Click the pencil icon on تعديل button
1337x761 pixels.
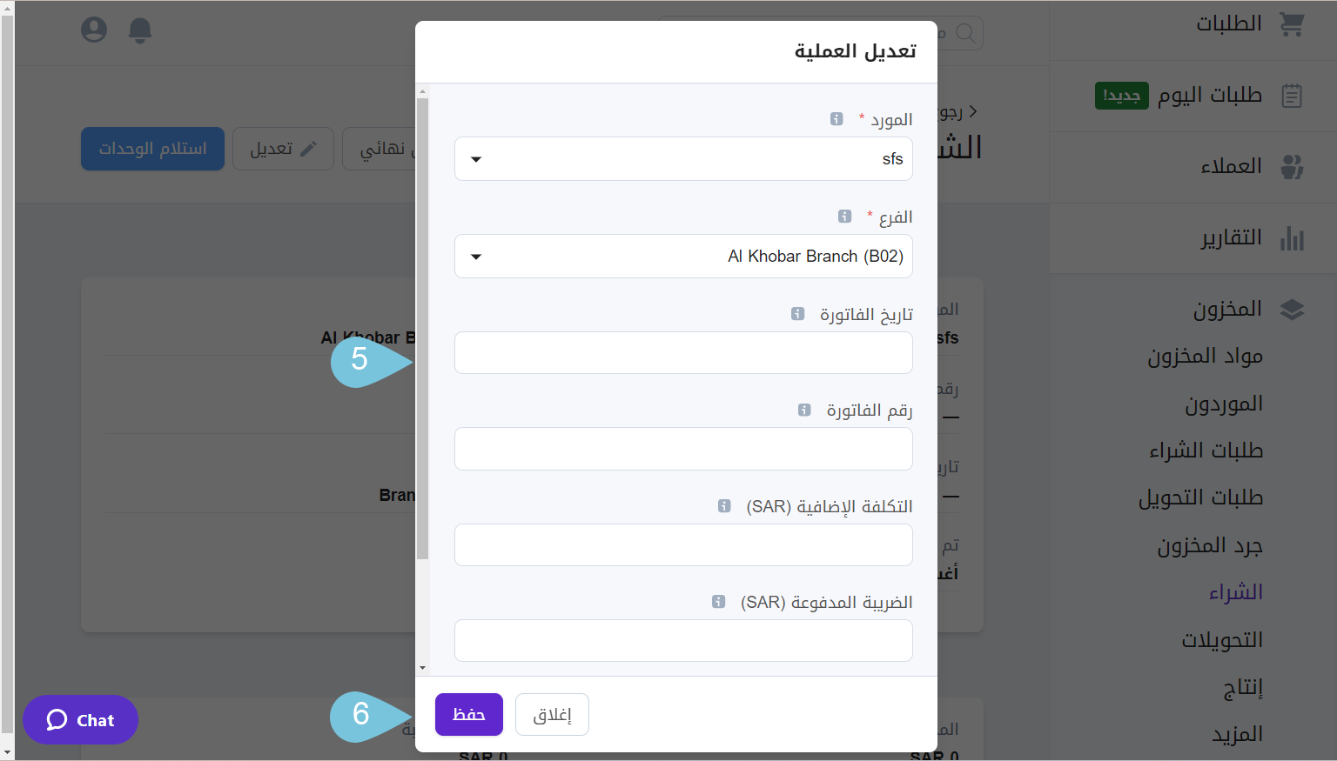point(309,148)
